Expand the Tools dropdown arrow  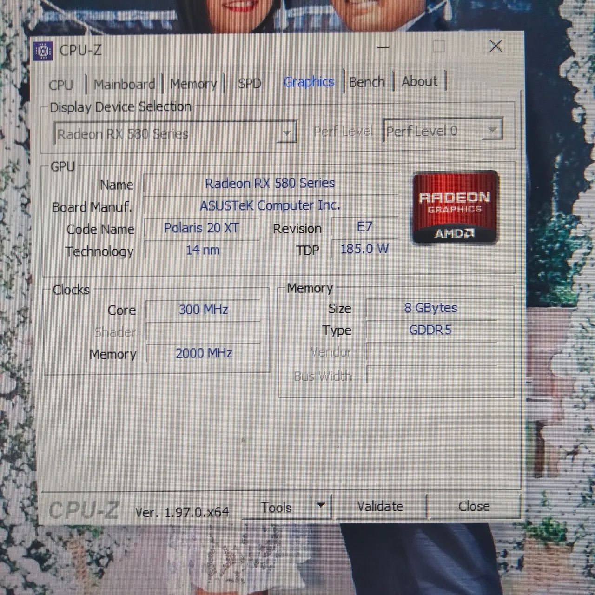pos(321,506)
